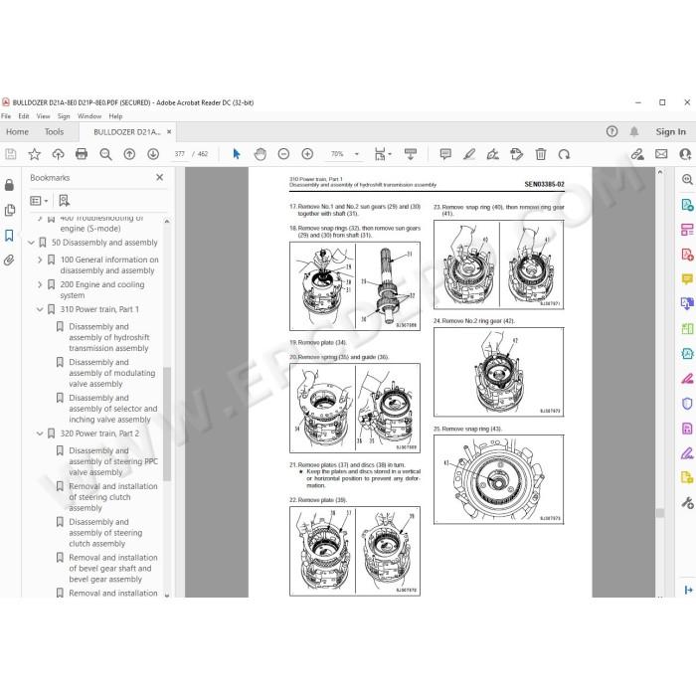
Task: Open the find text magnifier tool
Action: point(105,154)
